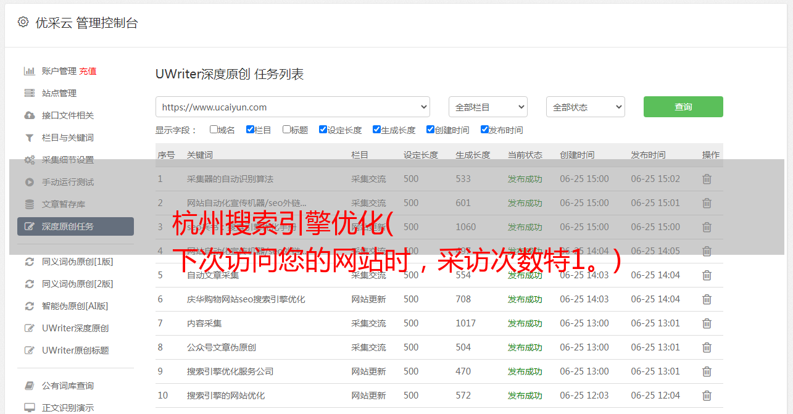The height and width of the screenshot is (414, 793).
Task: Click the 优采云 管理控制台 header title
Action: pos(86,23)
